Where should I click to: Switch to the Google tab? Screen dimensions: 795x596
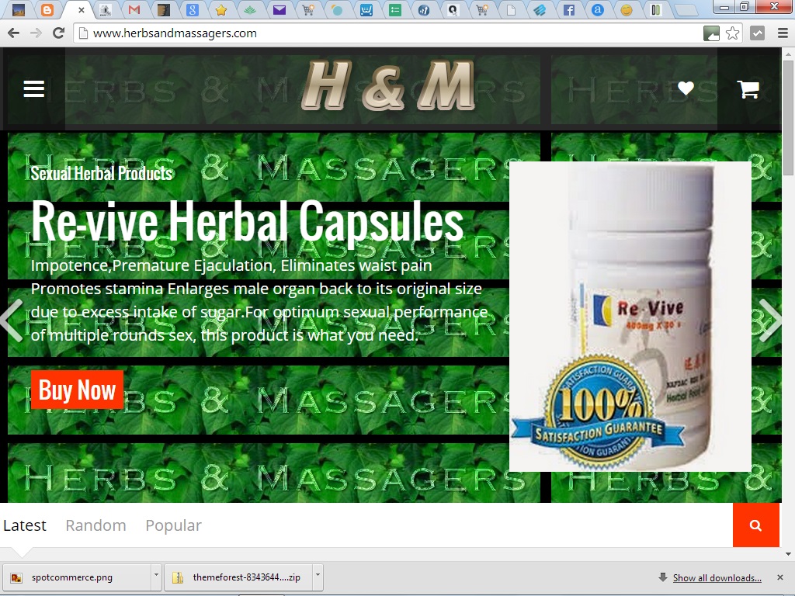click(x=193, y=9)
